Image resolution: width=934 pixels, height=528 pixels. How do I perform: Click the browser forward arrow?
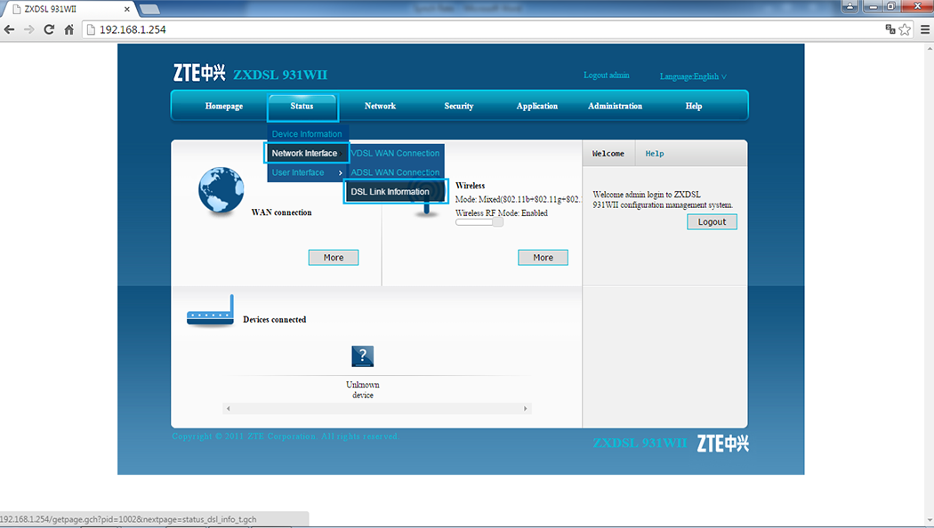(29, 29)
